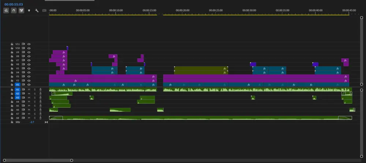Screen dimensions: 366x163
Task: Lock the A1 audio track
Action: 12,89
